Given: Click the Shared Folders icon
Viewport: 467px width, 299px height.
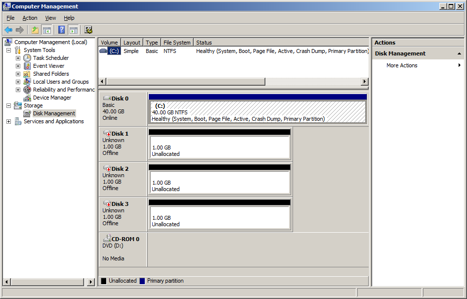Looking at the screenshot, I should 27,74.
